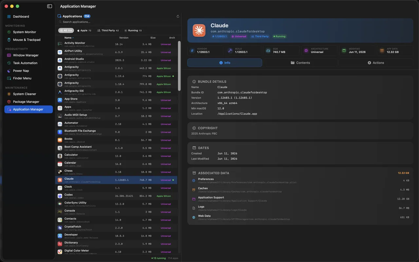Image resolution: width=419 pixels, height=262 pixels.
Task: Click the refresh applications icon
Action: [178, 16]
